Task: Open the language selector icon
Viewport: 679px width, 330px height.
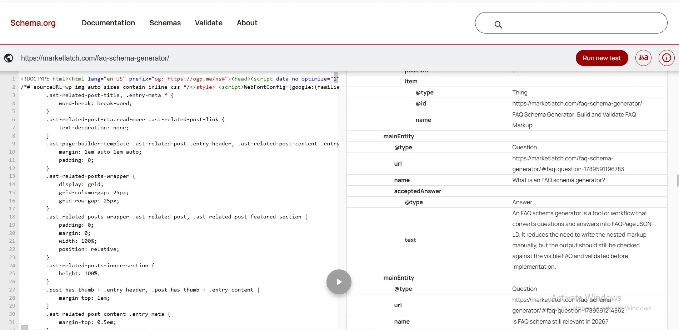Action: pos(643,58)
